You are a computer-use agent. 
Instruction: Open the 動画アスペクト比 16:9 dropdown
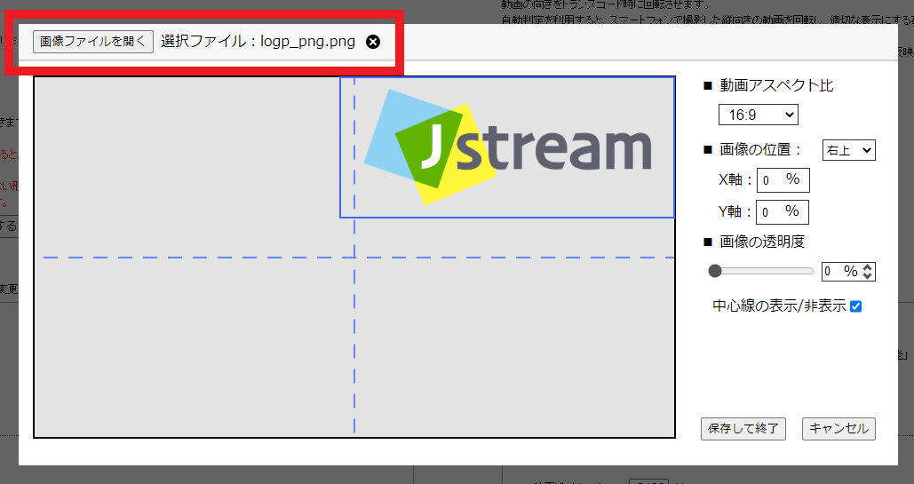pyautogui.click(x=758, y=115)
